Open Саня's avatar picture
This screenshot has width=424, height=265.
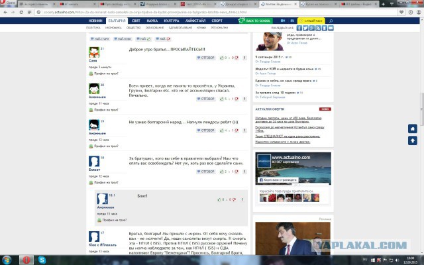click(94, 52)
